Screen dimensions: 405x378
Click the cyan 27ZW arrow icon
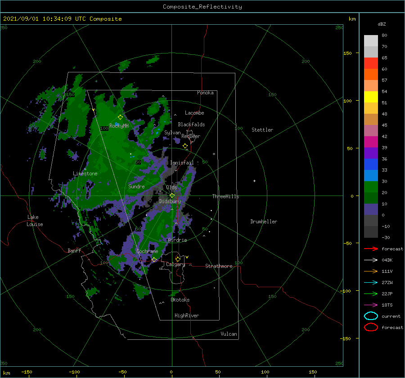click(x=371, y=283)
